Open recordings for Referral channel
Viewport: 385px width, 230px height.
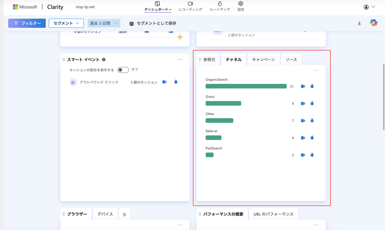(x=303, y=138)
